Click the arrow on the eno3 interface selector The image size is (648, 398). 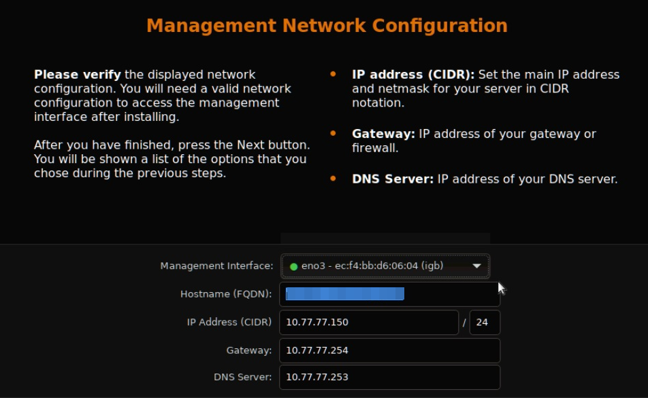(x=476, y=266)
